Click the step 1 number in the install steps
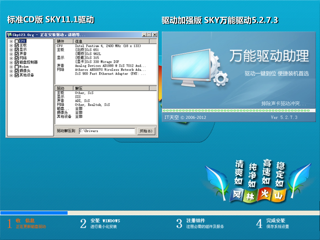The image size is (320, 240). (x=9, y=223)
